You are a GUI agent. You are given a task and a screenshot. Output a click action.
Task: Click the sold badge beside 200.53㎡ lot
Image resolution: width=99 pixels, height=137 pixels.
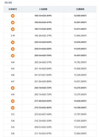[13, 42]
